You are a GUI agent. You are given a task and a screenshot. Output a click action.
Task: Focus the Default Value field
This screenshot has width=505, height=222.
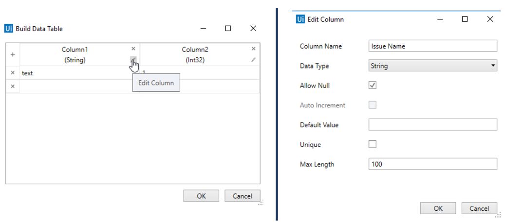tap(432, 125)
